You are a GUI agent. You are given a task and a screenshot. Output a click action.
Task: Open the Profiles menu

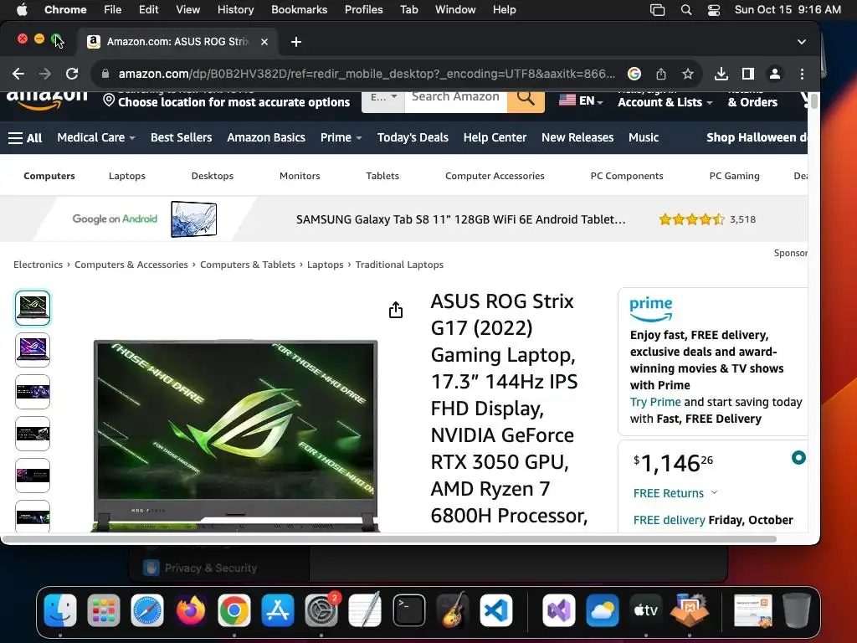click(363, 10)
